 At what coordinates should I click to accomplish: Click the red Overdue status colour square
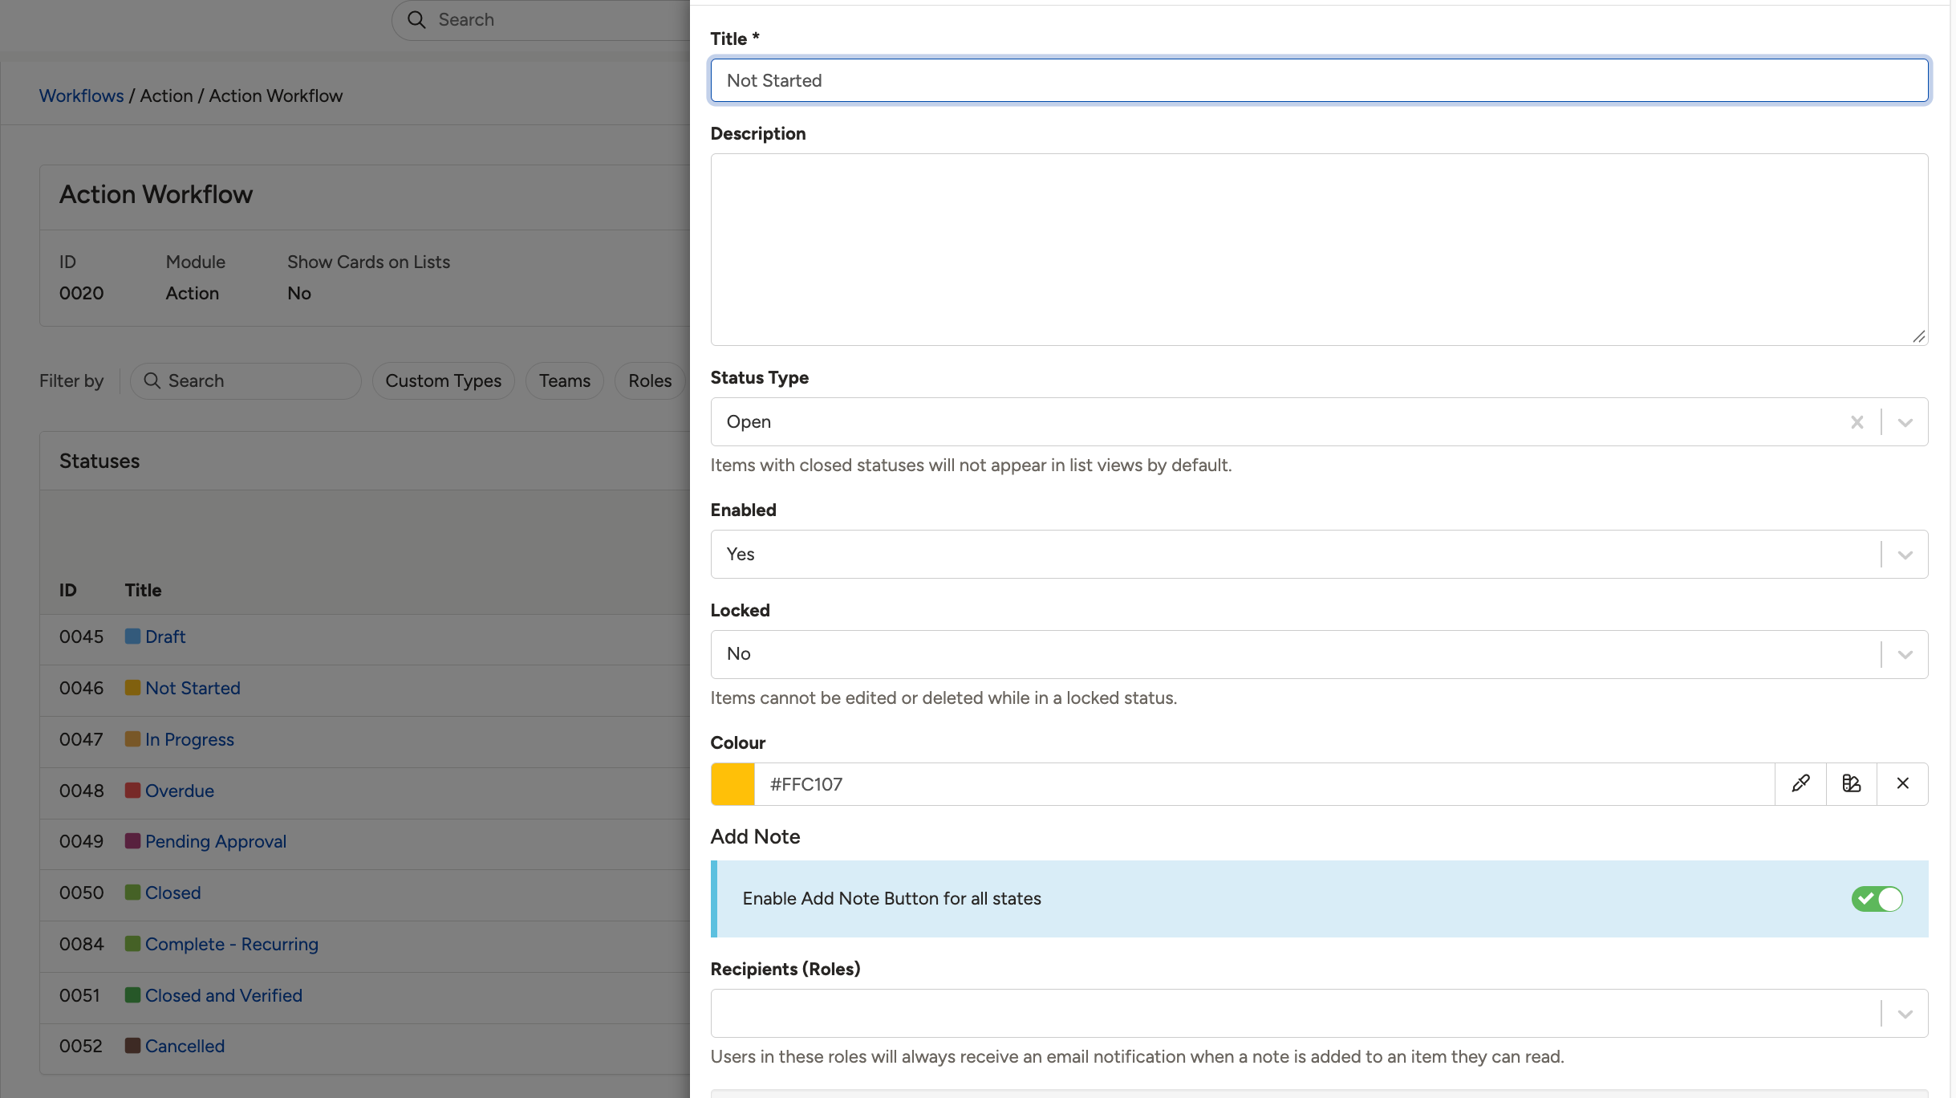click(x=132, y=791)
